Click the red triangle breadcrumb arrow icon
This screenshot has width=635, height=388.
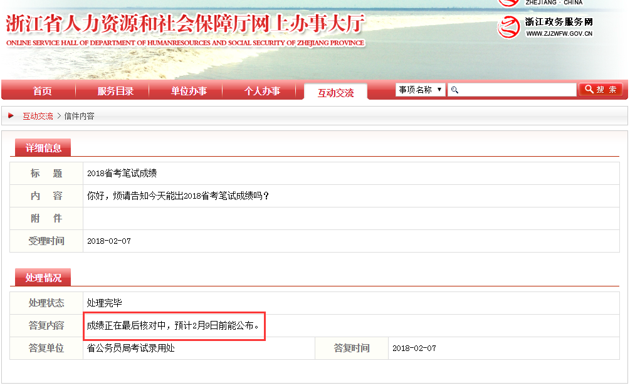click(x=11, y=116)
